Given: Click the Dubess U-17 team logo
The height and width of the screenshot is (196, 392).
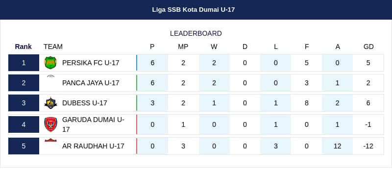Looking at the screenshot, I should pos(50,103).
